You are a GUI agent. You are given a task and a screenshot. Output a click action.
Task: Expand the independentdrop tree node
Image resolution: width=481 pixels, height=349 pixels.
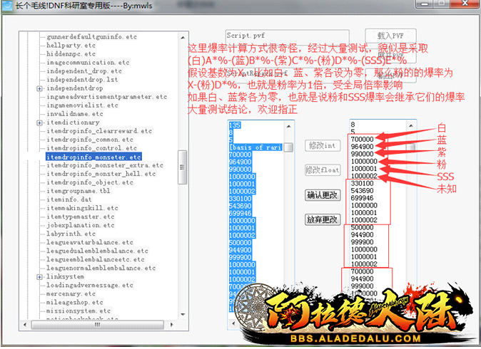40,88
